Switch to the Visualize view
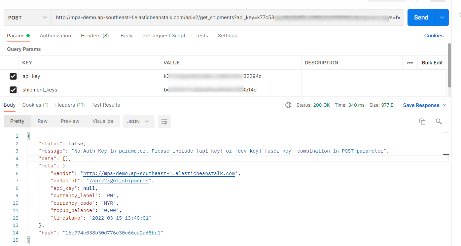Screen dimensions: 461x246 103,121
